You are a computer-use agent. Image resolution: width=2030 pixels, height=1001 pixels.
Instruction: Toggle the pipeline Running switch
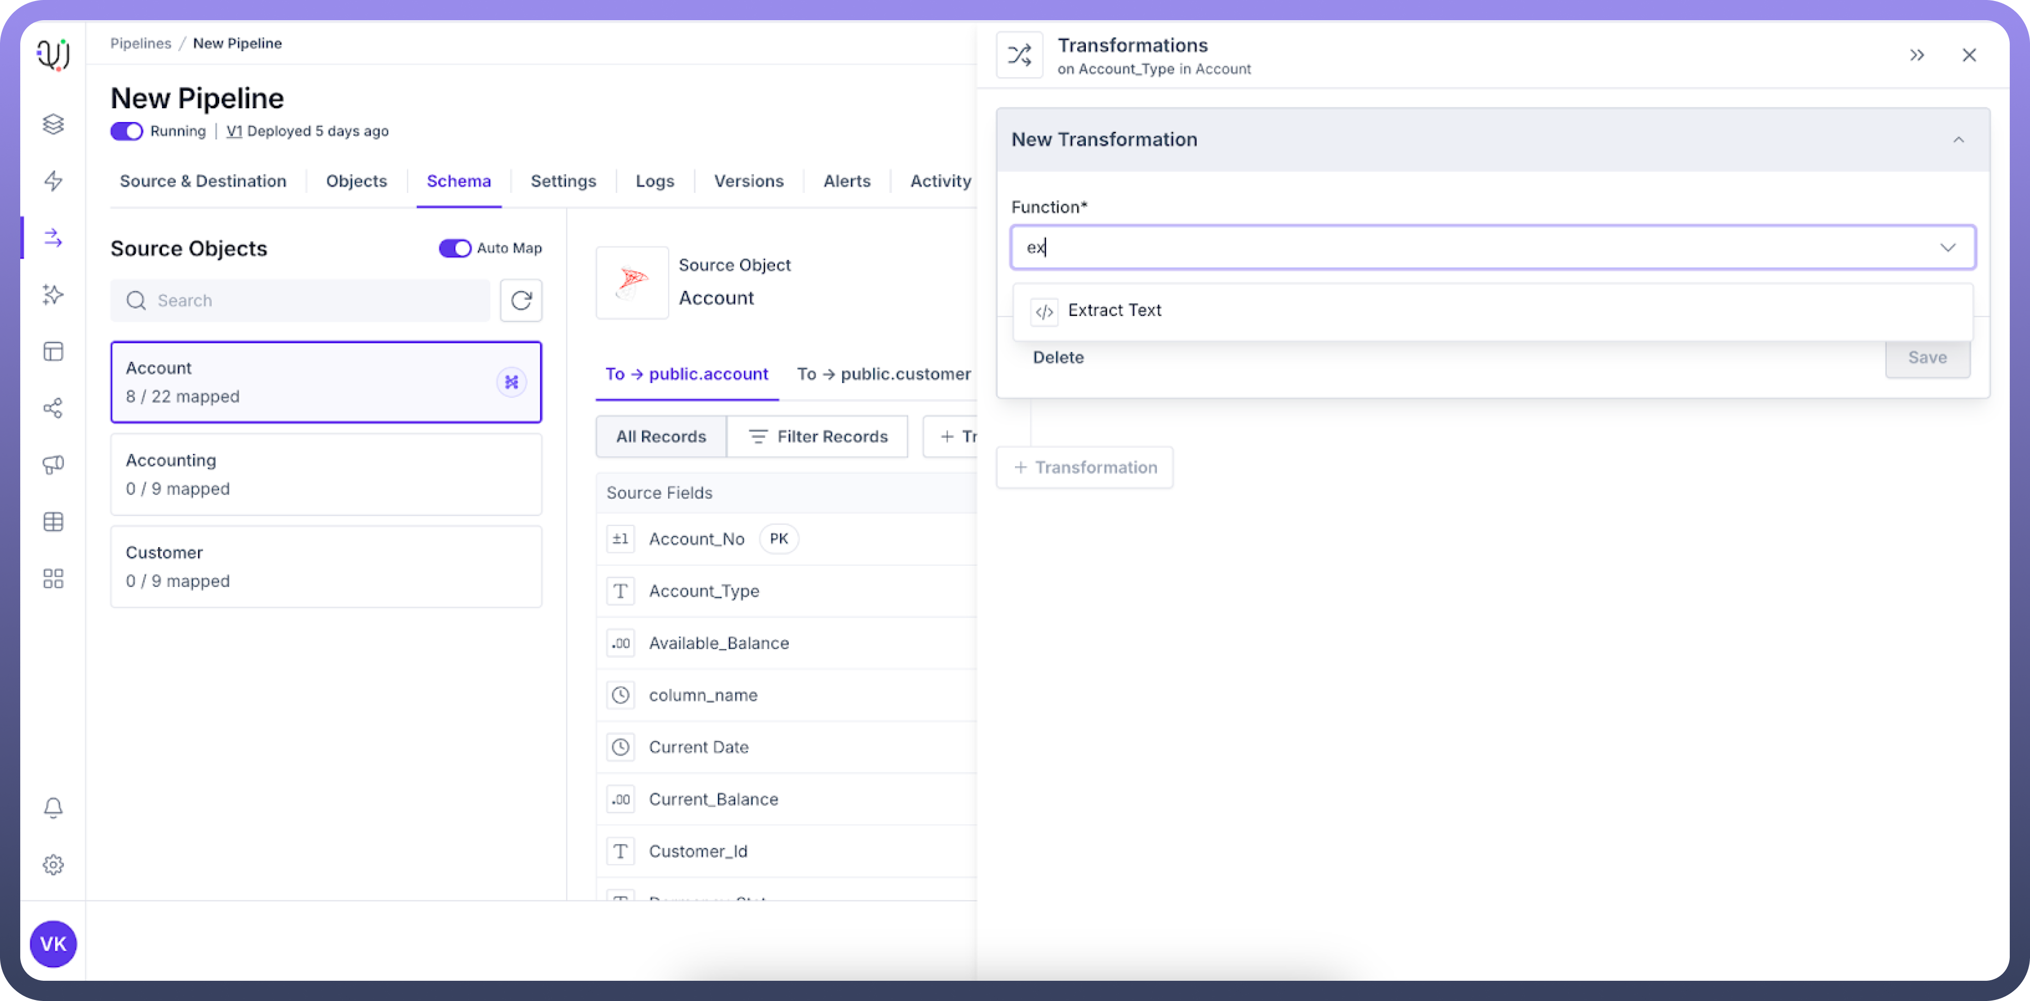click(x=126, y=131)
